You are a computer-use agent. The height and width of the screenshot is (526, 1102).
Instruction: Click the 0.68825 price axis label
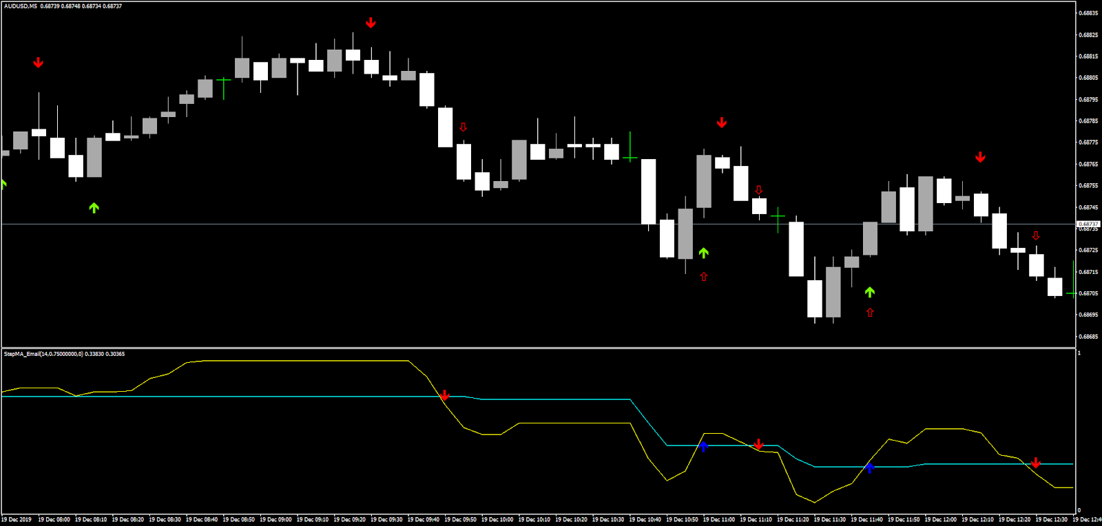pyautogui.click(x=1088, y=34)
